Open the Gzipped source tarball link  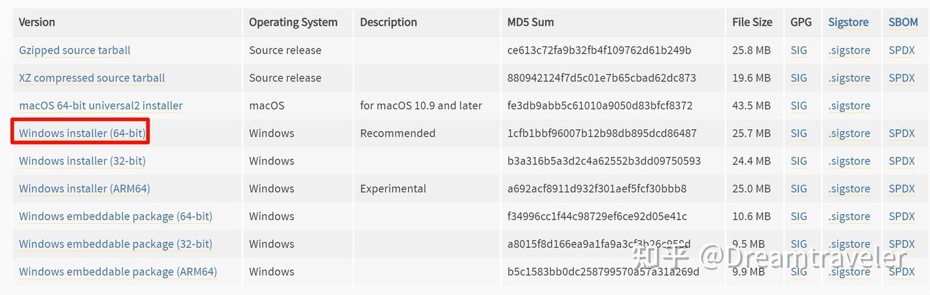(x=75, y=50)
